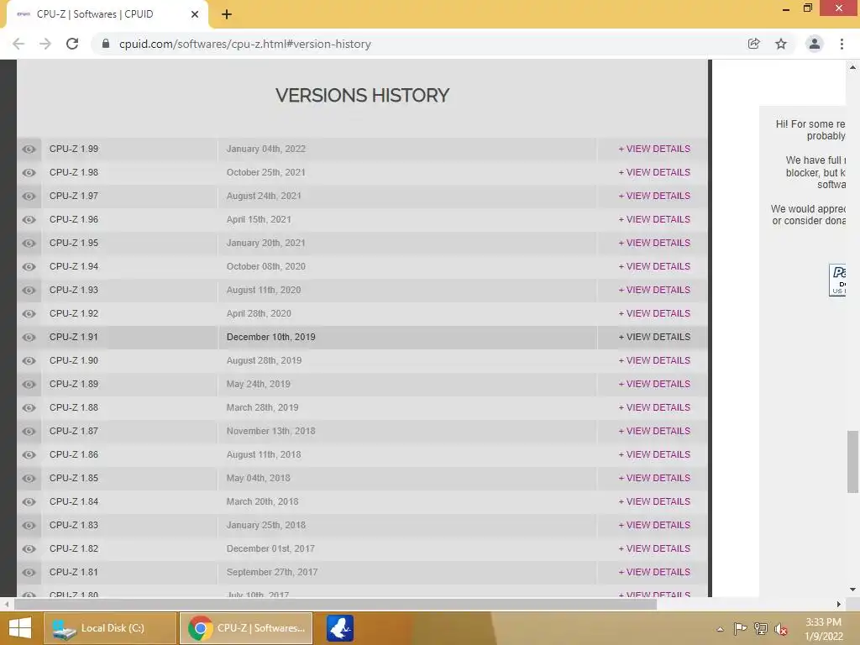Click the network tray icon

pos(761,628)
